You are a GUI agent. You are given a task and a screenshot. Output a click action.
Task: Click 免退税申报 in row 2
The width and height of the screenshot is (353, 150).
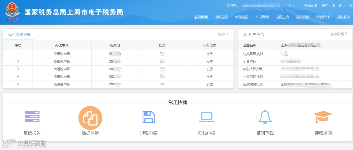[x=62, y=62]
